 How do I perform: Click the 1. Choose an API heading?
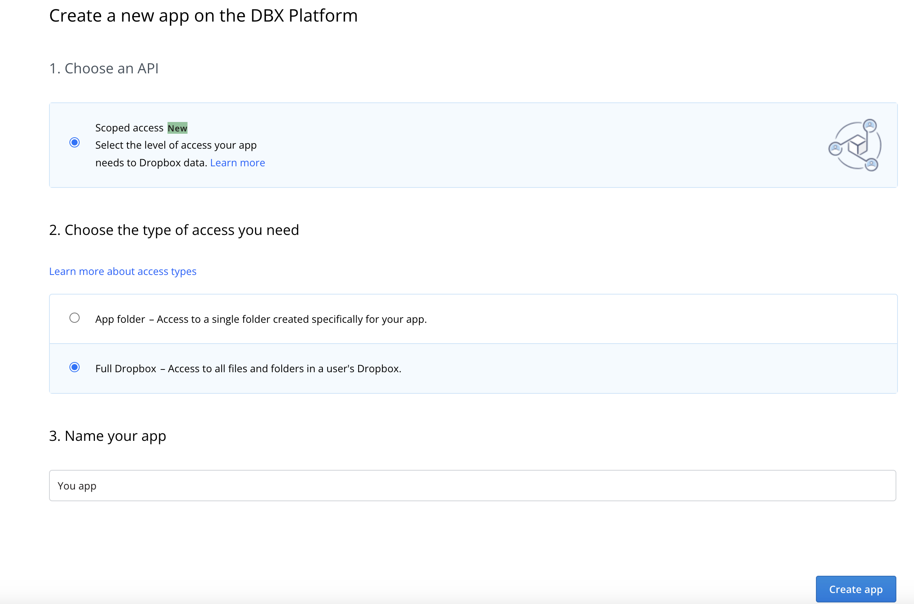[x=104, y=69]
